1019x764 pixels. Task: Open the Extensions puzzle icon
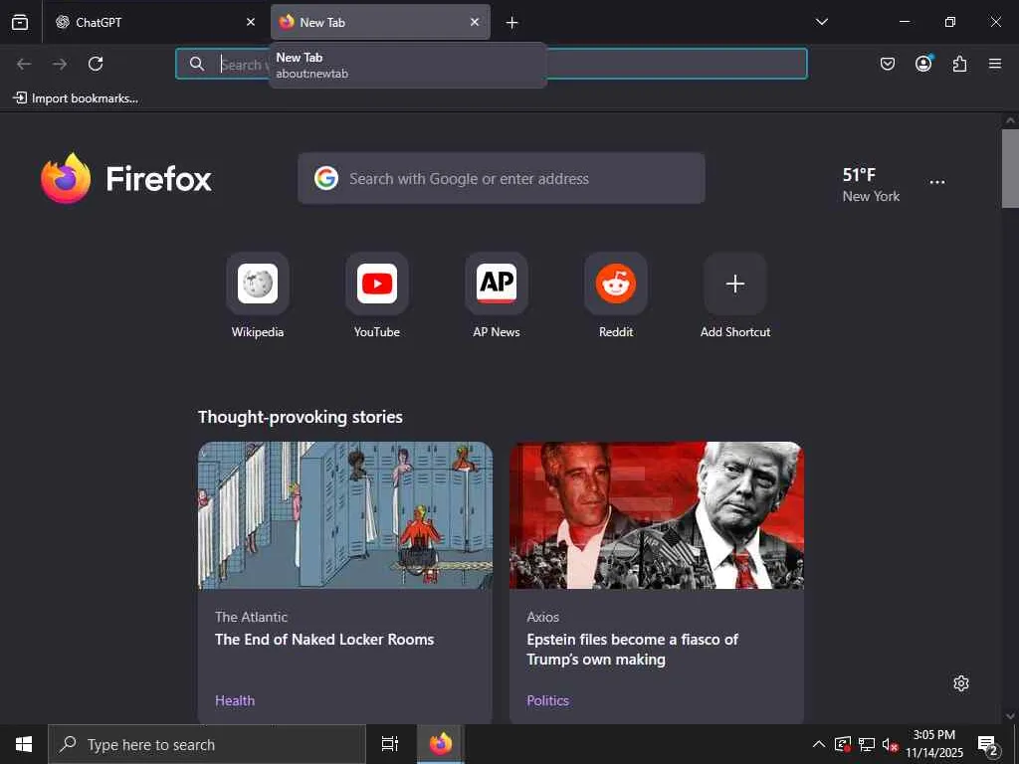959,64
